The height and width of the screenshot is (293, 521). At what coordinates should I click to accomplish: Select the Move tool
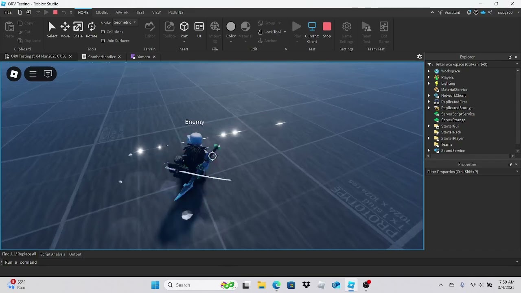(65, 30)
